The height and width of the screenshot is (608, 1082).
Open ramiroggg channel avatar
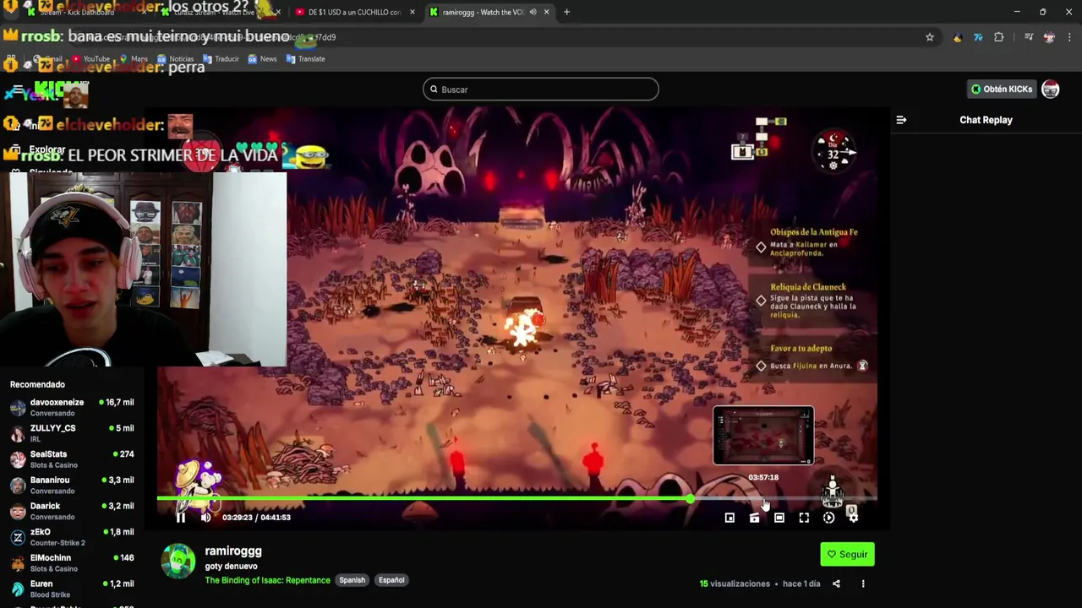pyautogui.click(x=178, y=562)
